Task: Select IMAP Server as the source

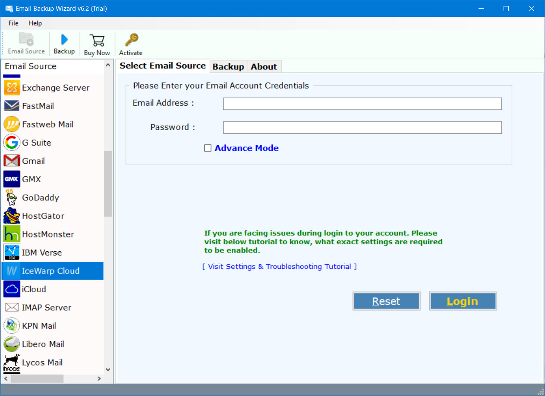Action: 47,307
